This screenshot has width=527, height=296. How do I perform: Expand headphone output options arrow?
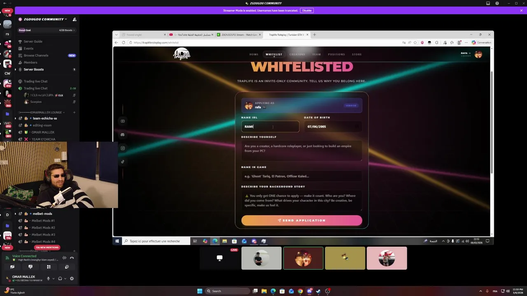[x=65, y=278]
